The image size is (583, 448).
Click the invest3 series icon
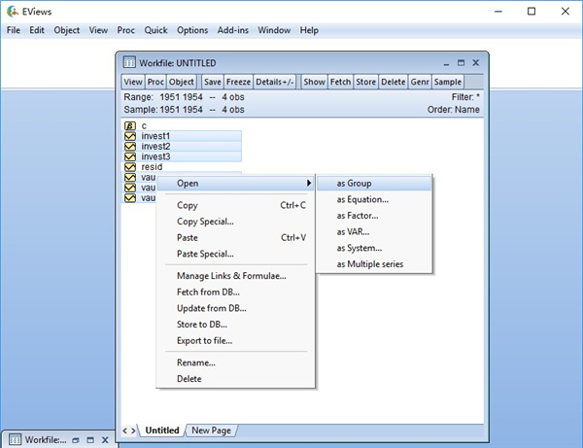pyautogui.click(x=130, y=156)
